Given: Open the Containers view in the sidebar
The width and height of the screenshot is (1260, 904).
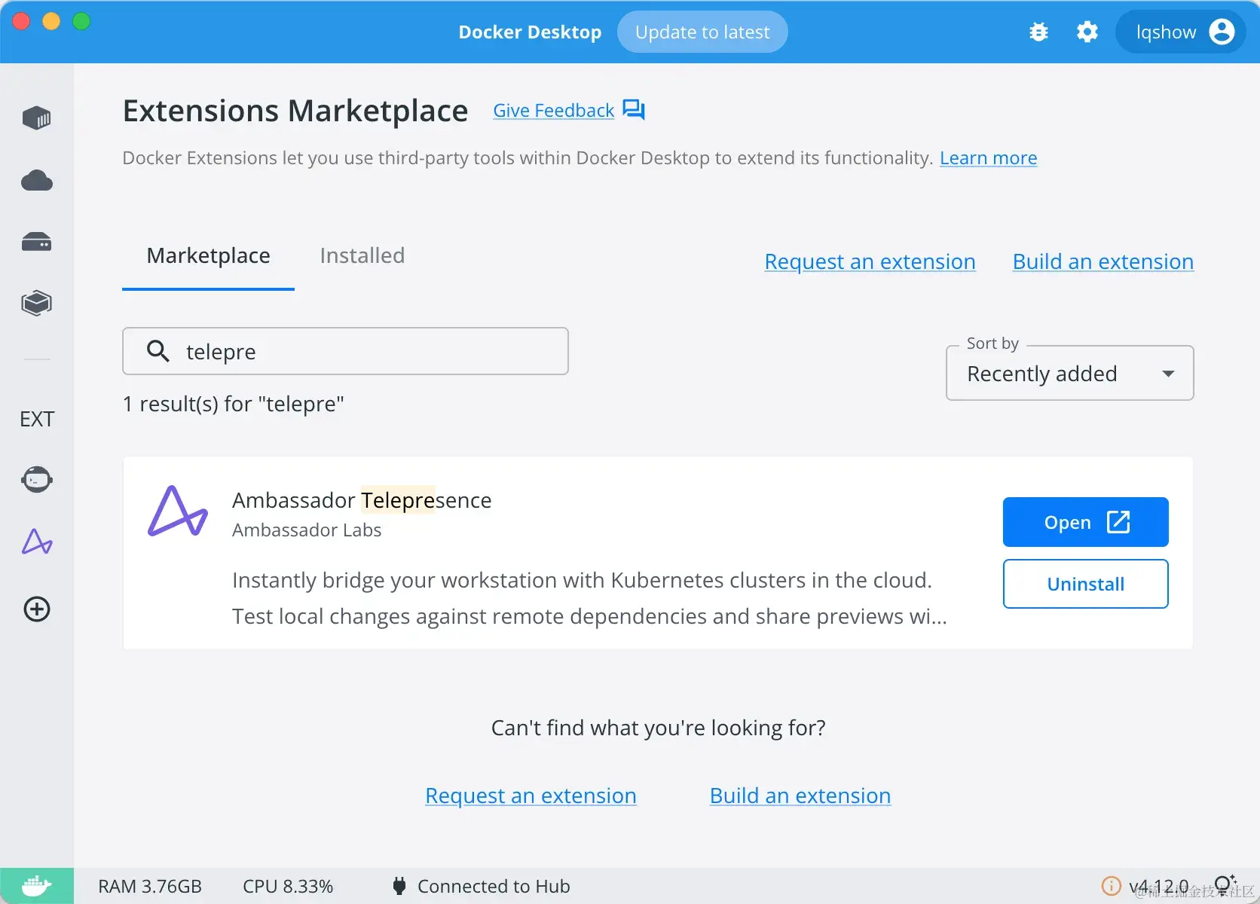Looking at the screenshot, I should (x=37, y=118).
